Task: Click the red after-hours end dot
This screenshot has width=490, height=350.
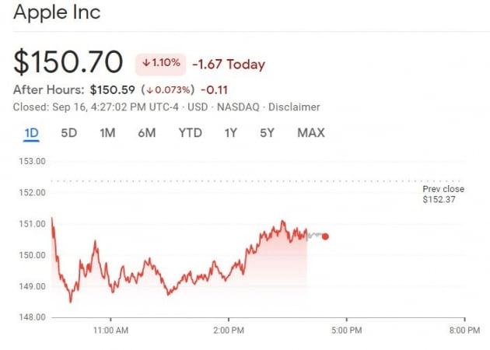Action: (325, 236)
